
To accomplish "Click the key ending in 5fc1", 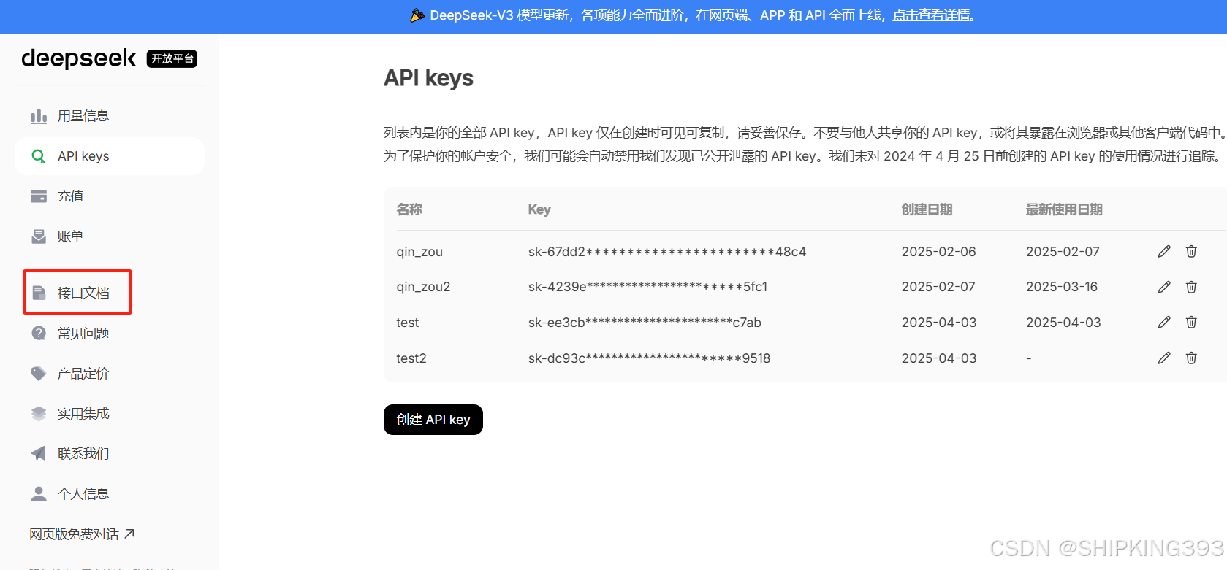I will coord(647,287).
